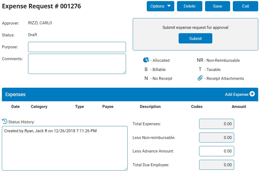Click the Allocated pie chart icon

pos(146,60)
